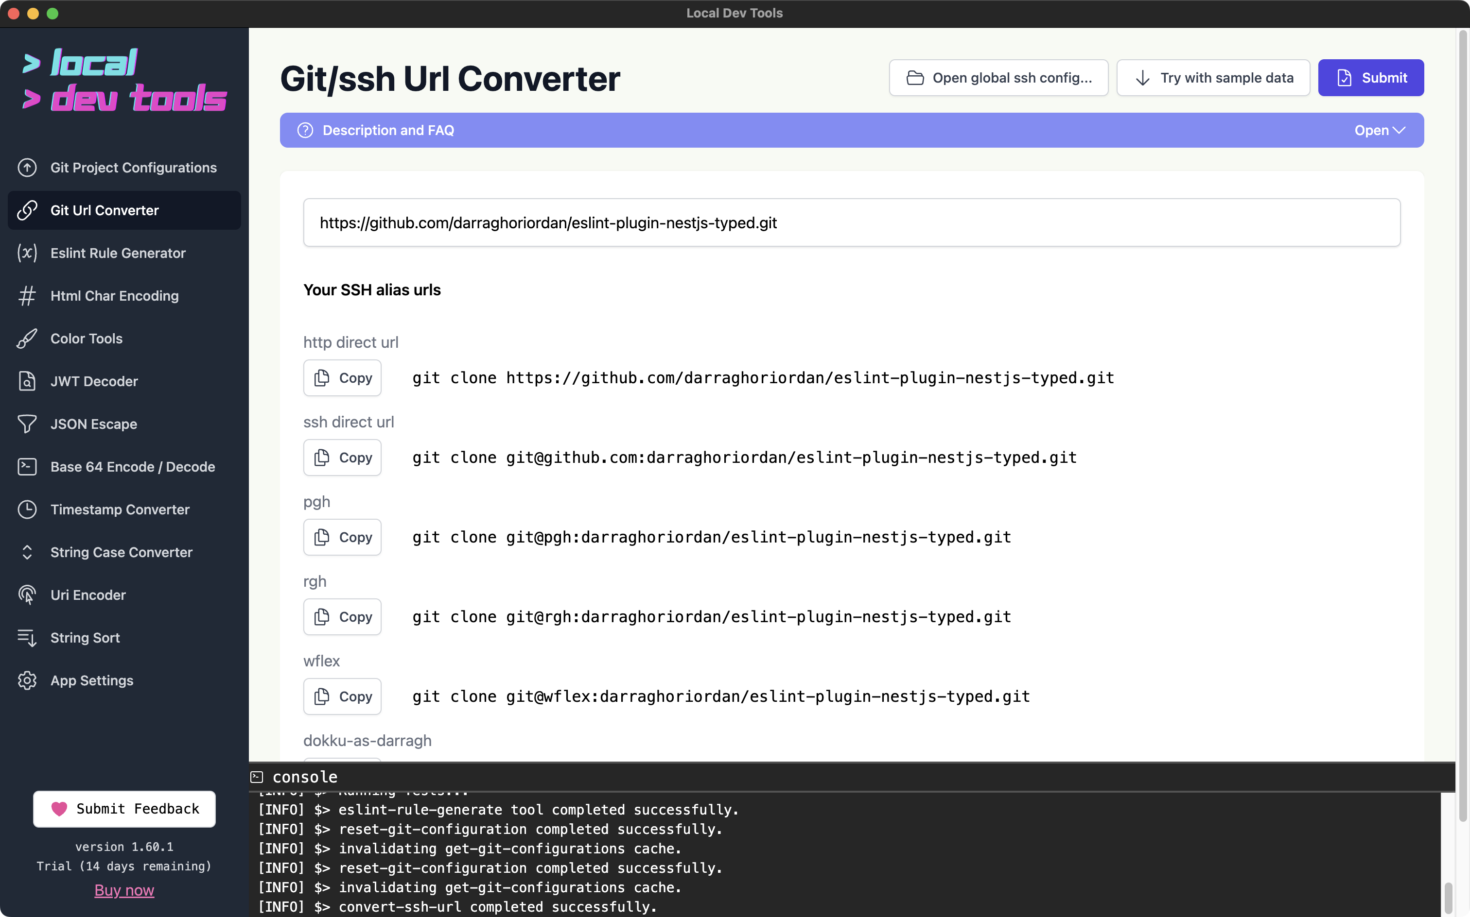
Task: Click the Color Tools brush icon
Action: click(27, 339)
